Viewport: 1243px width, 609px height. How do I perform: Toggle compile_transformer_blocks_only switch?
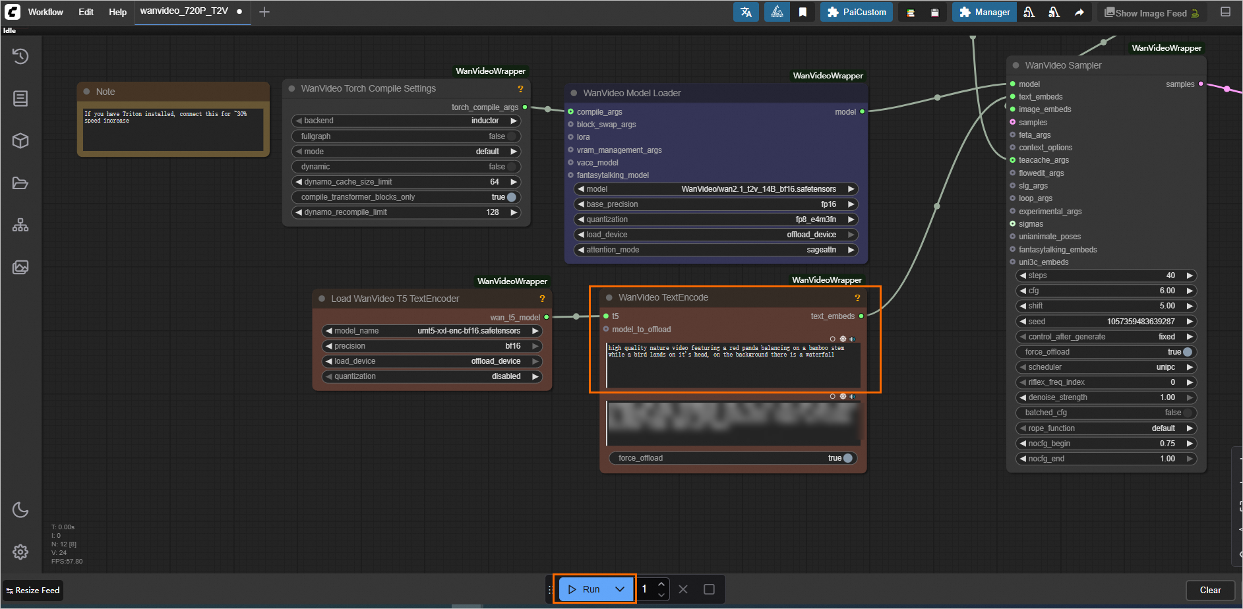(x=511, y=197)
